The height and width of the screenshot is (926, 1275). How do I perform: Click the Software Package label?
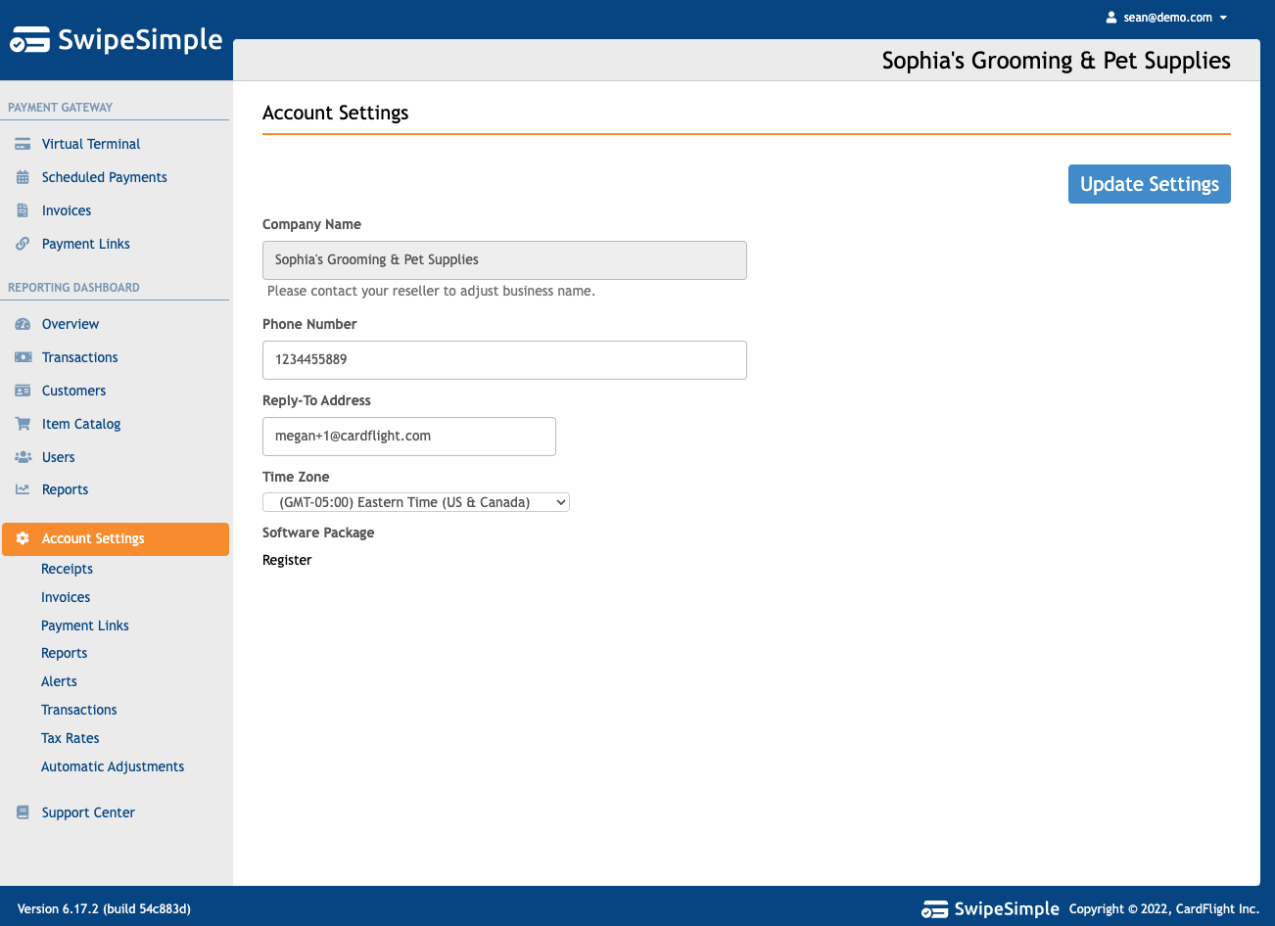(x=318, y=532)
